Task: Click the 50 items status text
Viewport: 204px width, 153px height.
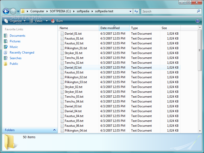Action: (29, 137)
